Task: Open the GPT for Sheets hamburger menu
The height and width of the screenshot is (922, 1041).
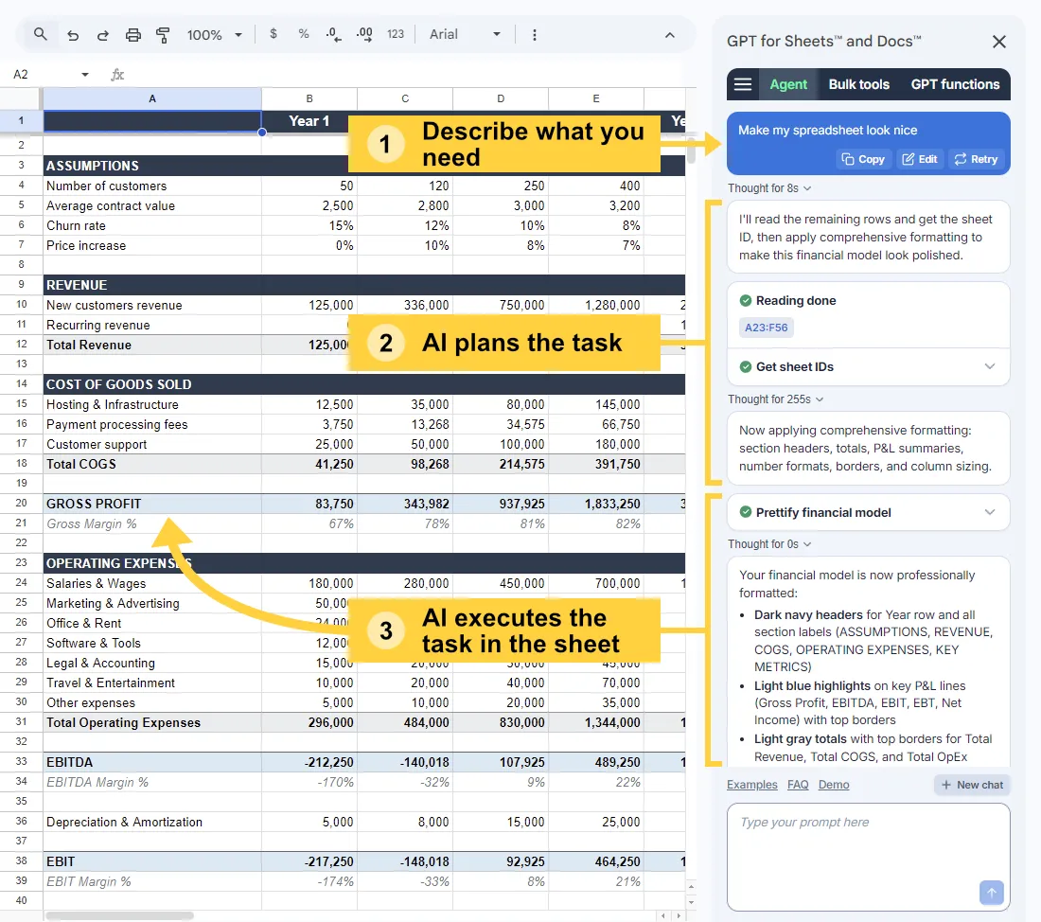Action: pos(743,84)
